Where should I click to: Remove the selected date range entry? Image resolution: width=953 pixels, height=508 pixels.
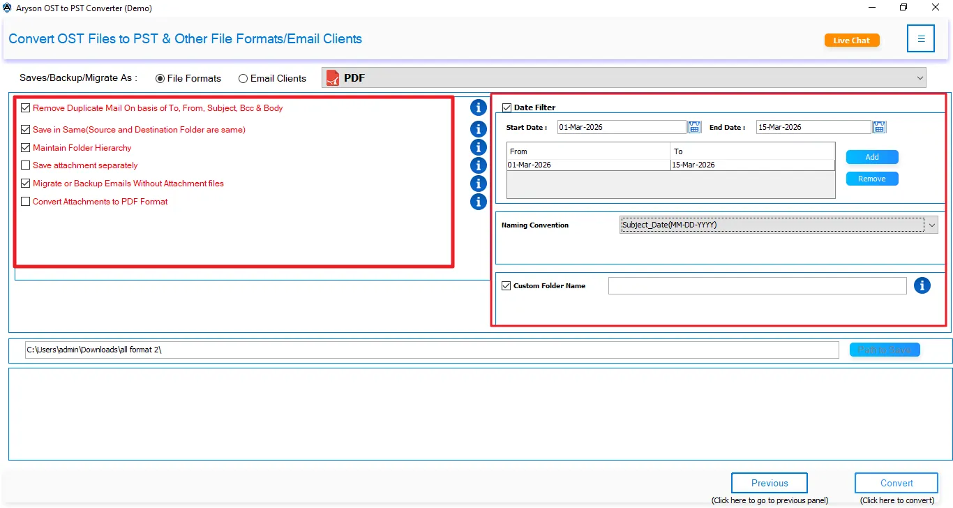(x=871, y=179)
